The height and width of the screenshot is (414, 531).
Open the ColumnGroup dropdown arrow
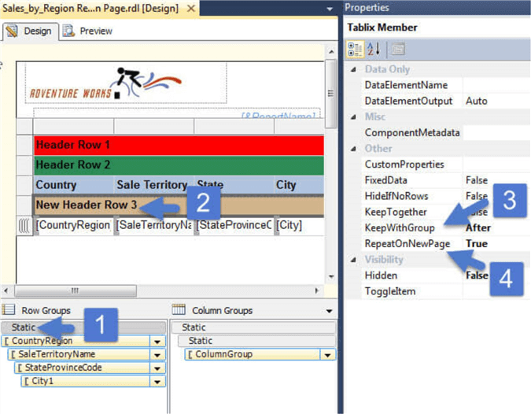pyautogui.click(x=328, y=355)
